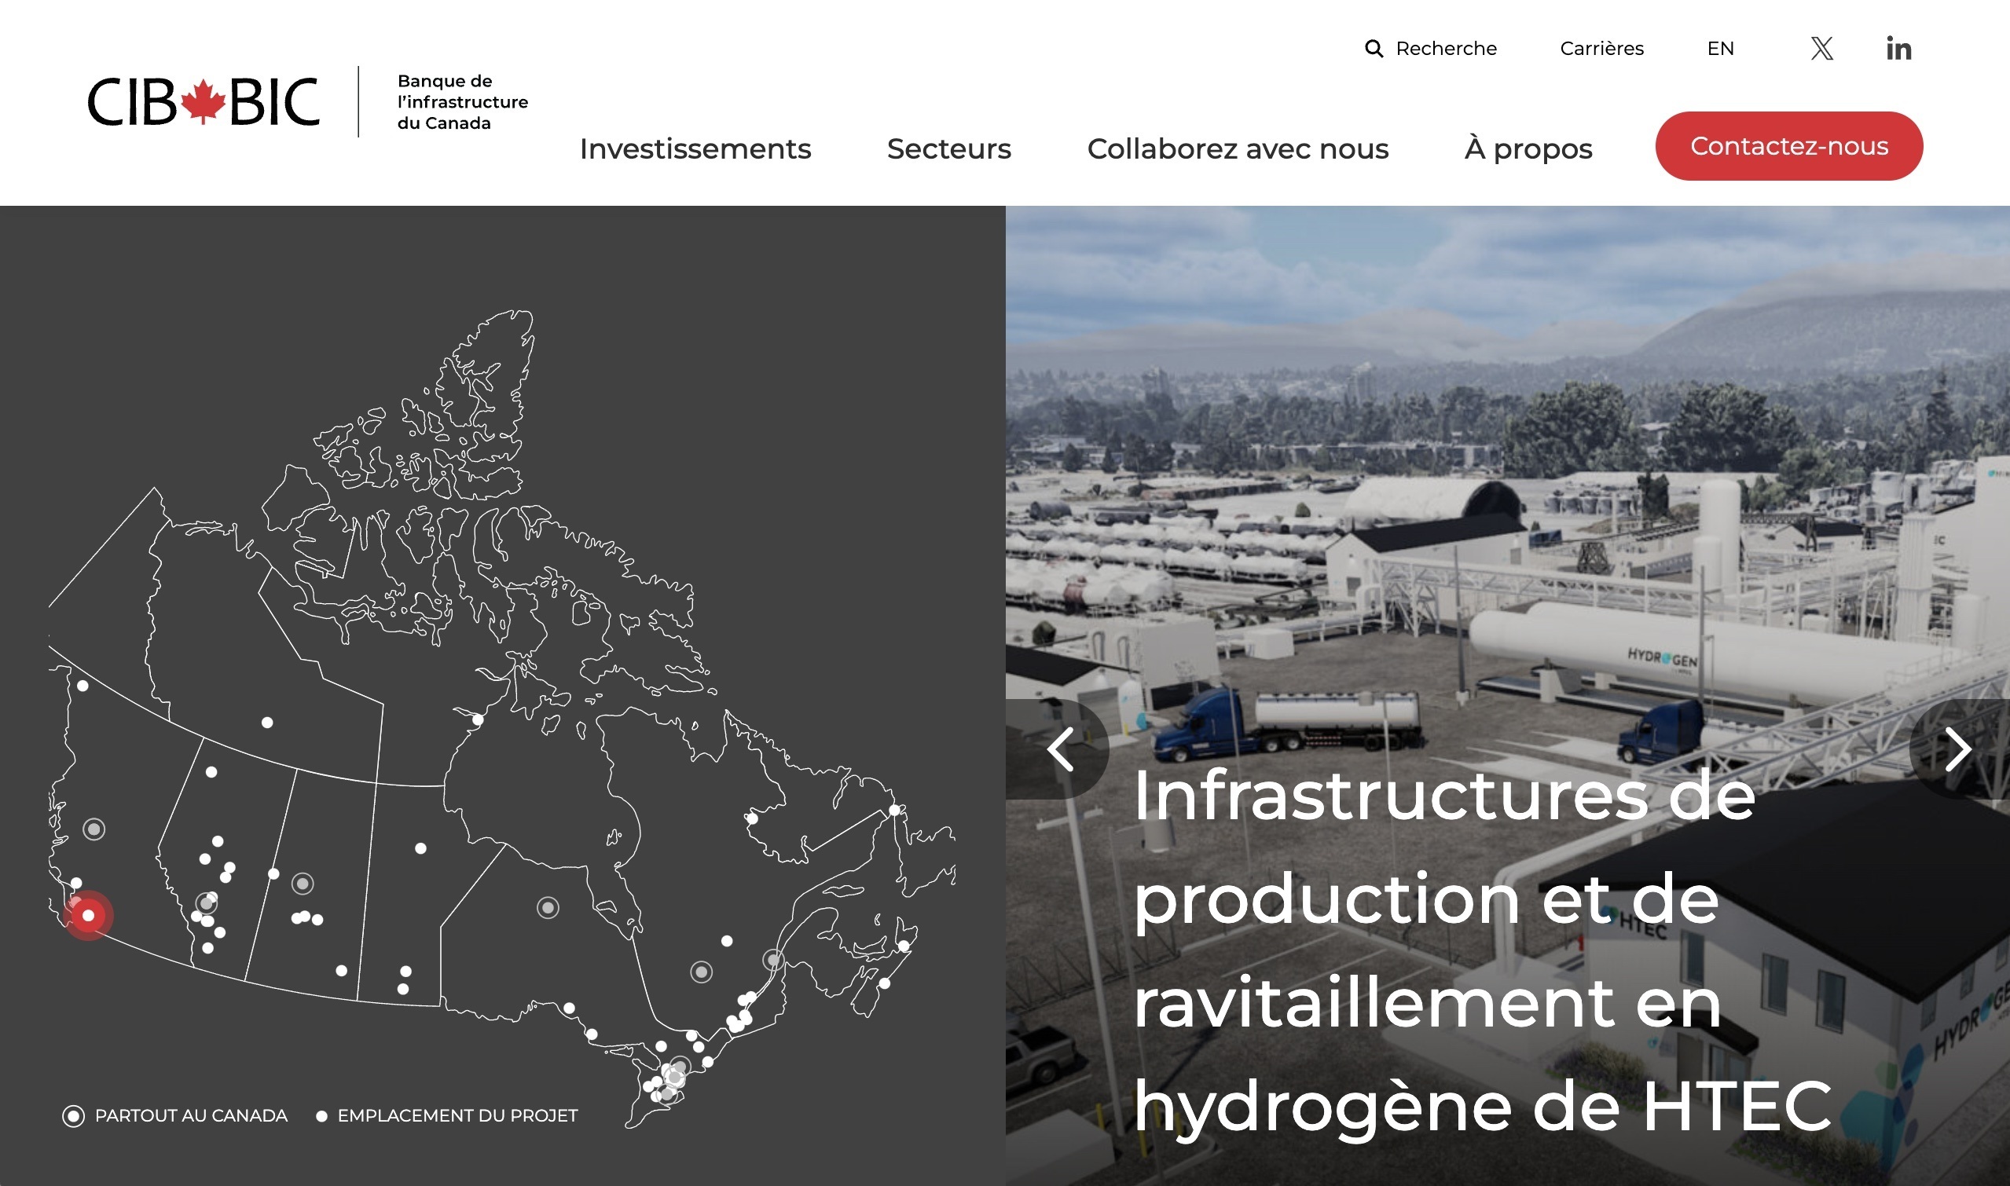Click the CIB BIC maple leaf logo
Viewport: 2010px width, 1186px height.
(203, 101)
